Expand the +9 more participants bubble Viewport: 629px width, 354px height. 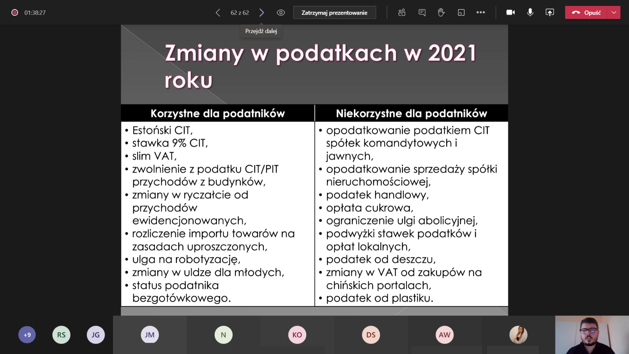[x=27, y=335]
